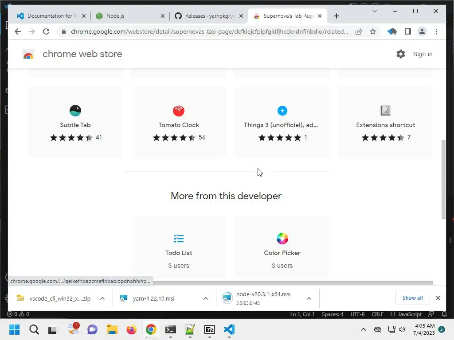This screenshot has width=454, height=340.
Task: Share this page via address bar icon
Action: pyautogui.click(x=359, y=31)
